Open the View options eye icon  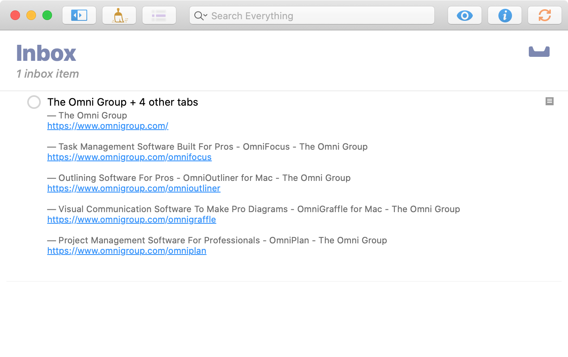click(x=465, y=16)
